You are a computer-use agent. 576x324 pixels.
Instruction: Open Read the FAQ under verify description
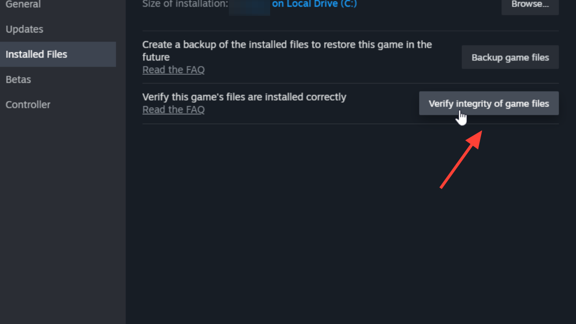pyautogui.click(x=173, y=110)
